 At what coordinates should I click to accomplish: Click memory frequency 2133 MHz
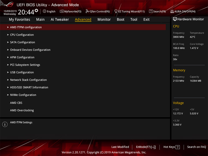179,81
